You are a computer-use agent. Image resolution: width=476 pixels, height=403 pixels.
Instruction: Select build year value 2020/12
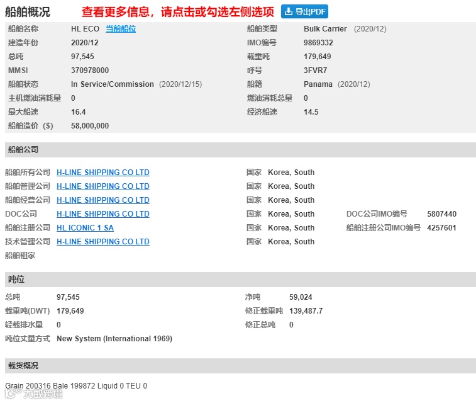(85, 43)
